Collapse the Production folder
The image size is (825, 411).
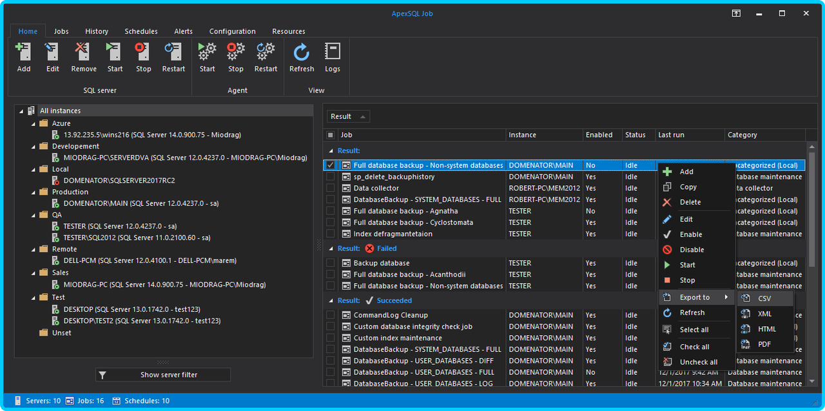pyautogui.click(x=32, y=192)
